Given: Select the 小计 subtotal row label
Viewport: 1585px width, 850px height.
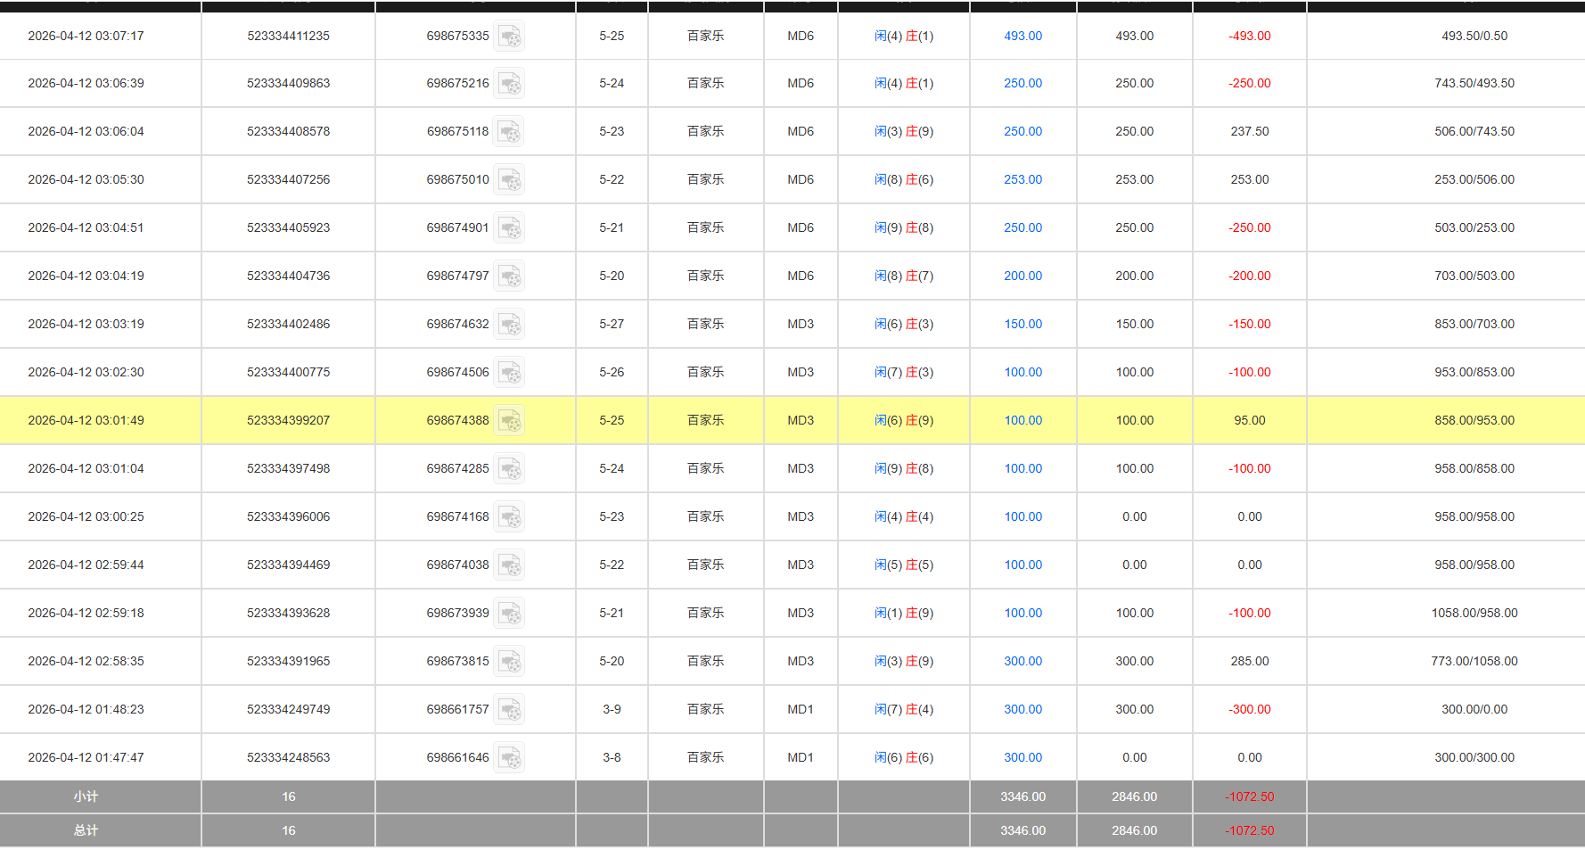Looking at the screenshot, I should point(86,797).
